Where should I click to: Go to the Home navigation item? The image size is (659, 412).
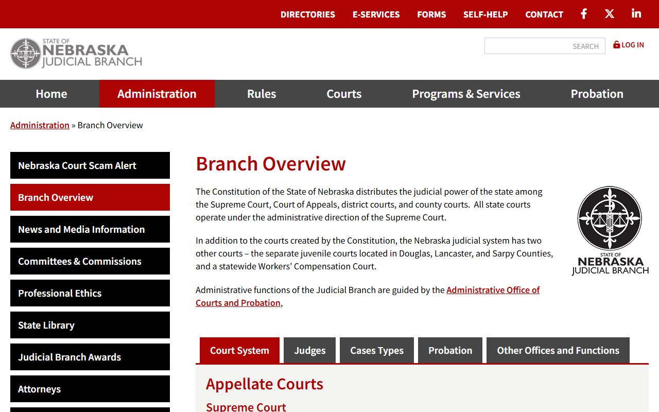(51, 94)
